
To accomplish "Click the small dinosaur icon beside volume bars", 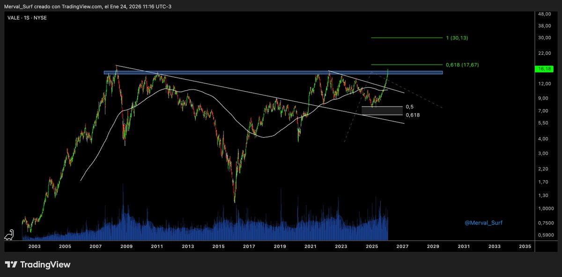I will tap(9, 235).
